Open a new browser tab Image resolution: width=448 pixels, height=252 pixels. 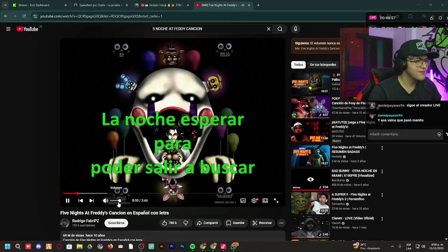coord(258,5)
